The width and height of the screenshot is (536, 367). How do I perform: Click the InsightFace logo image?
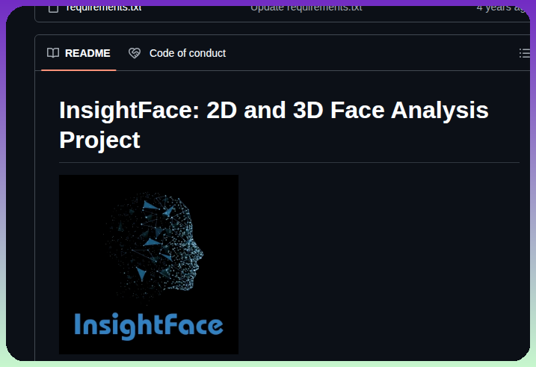point(149,265)
